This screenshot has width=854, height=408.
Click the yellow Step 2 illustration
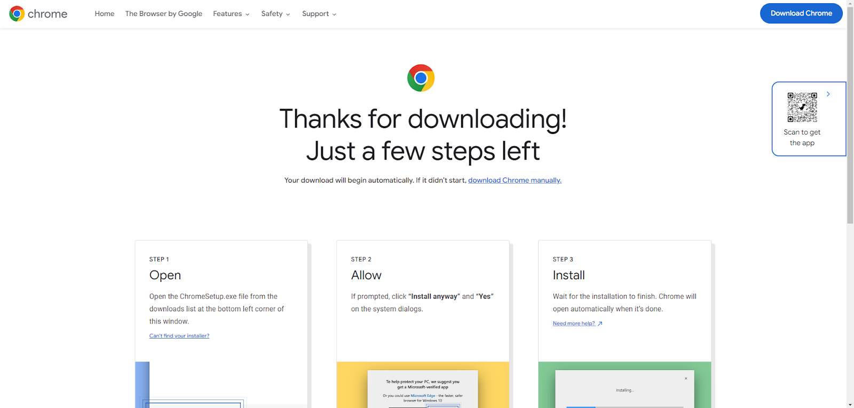[x=423, y=385]
